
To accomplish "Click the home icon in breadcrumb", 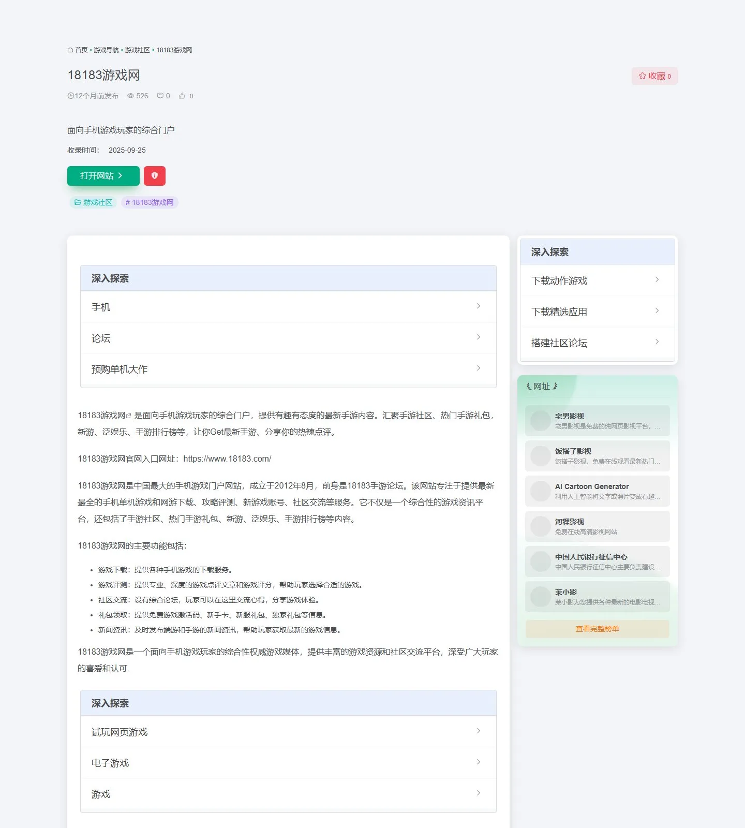I will pos(70,50).
